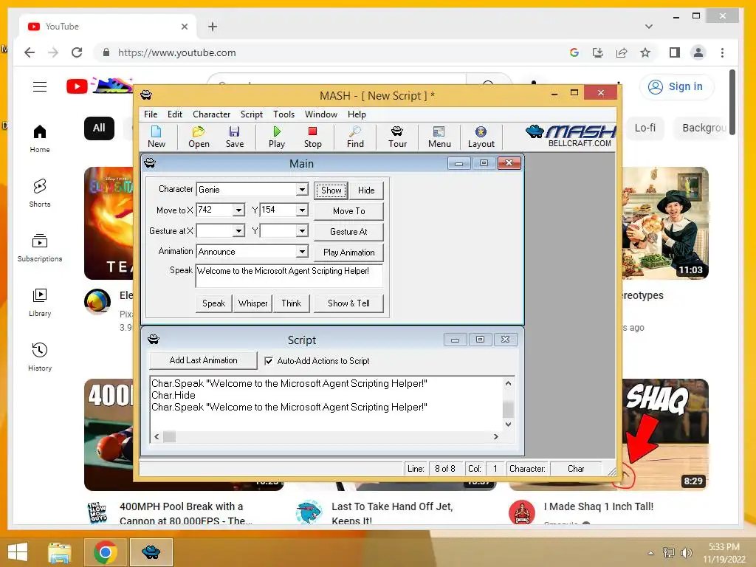756x567 pixels.
Task: Open the Help menu in MASH
Action: (357, 114)
